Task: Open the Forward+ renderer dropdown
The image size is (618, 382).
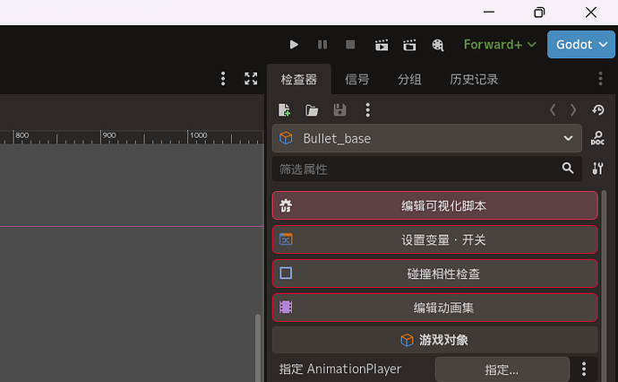Action: tap(500, 45)
